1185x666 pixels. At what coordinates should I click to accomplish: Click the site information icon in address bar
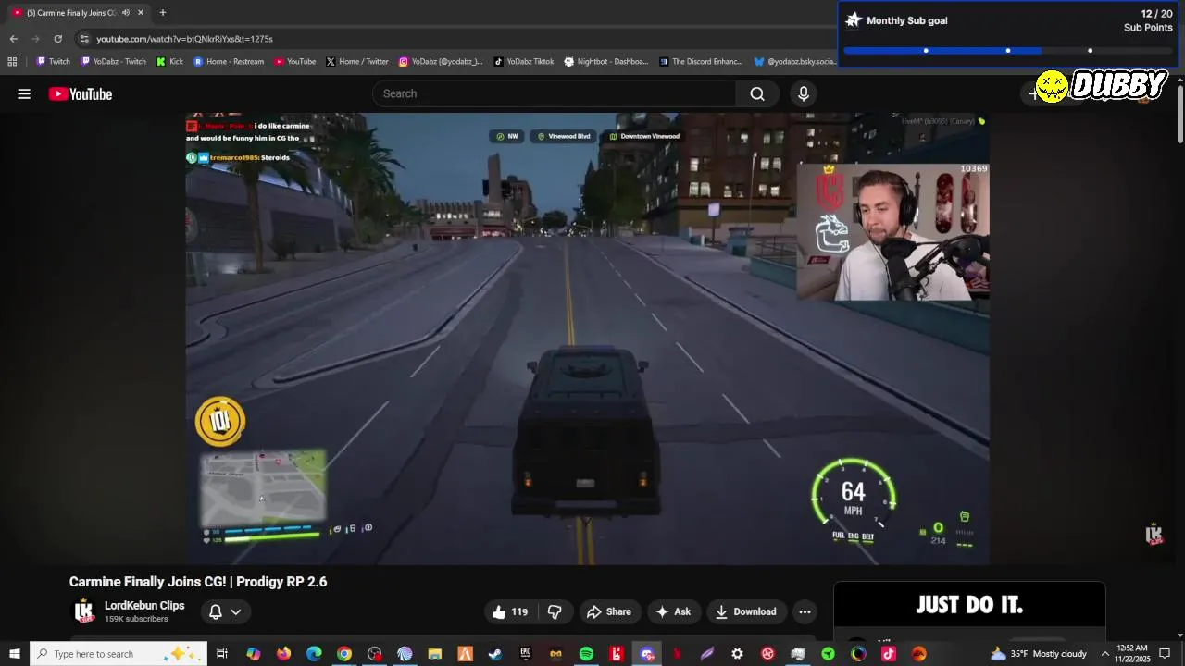tap(84, 39)
